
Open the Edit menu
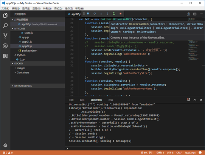click(x=16, y=8)
